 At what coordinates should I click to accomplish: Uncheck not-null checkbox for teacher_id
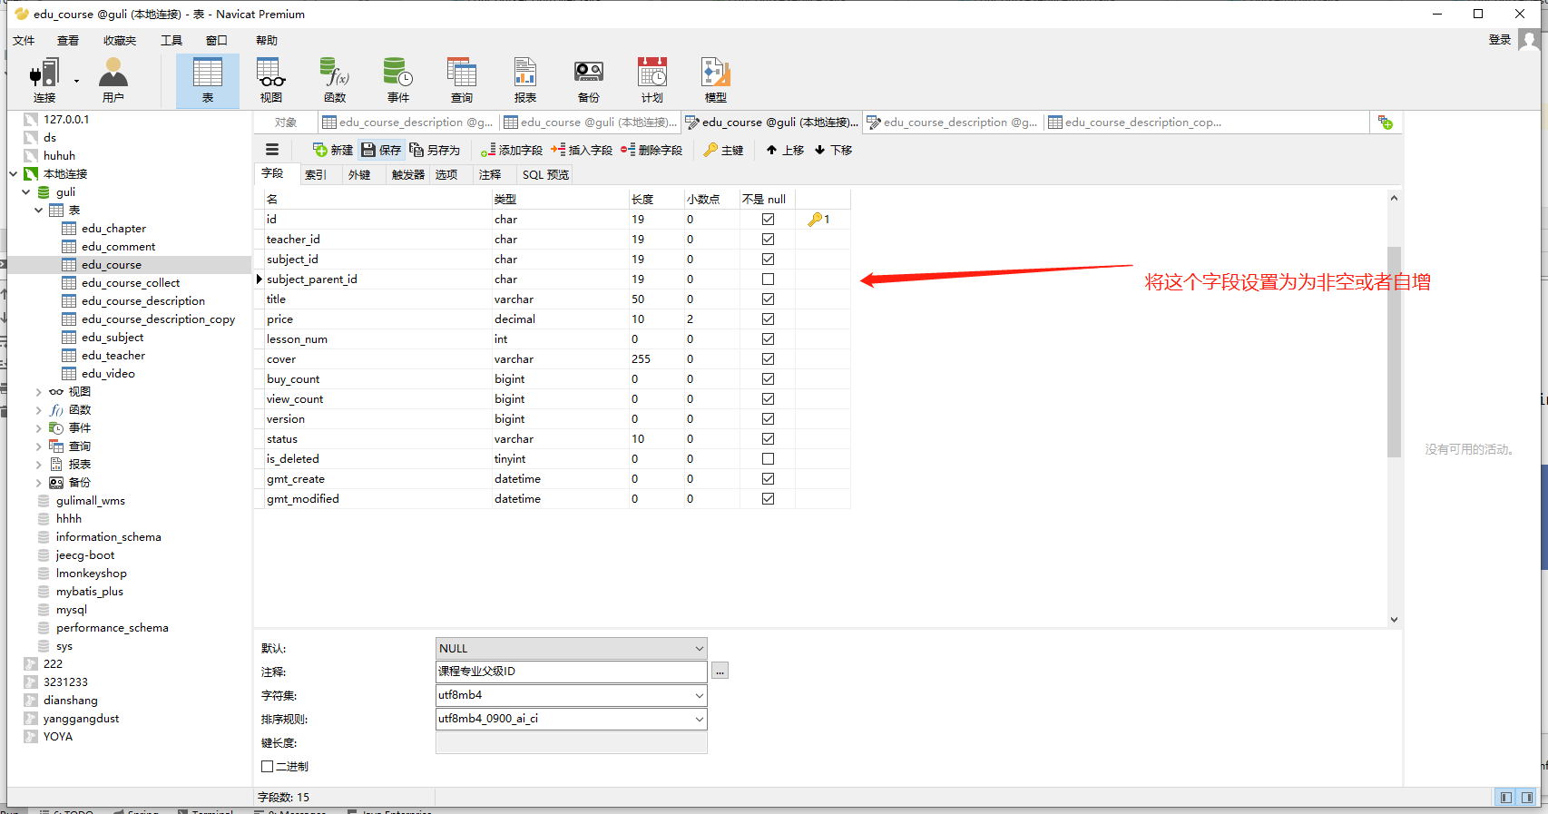pos(768,239)
